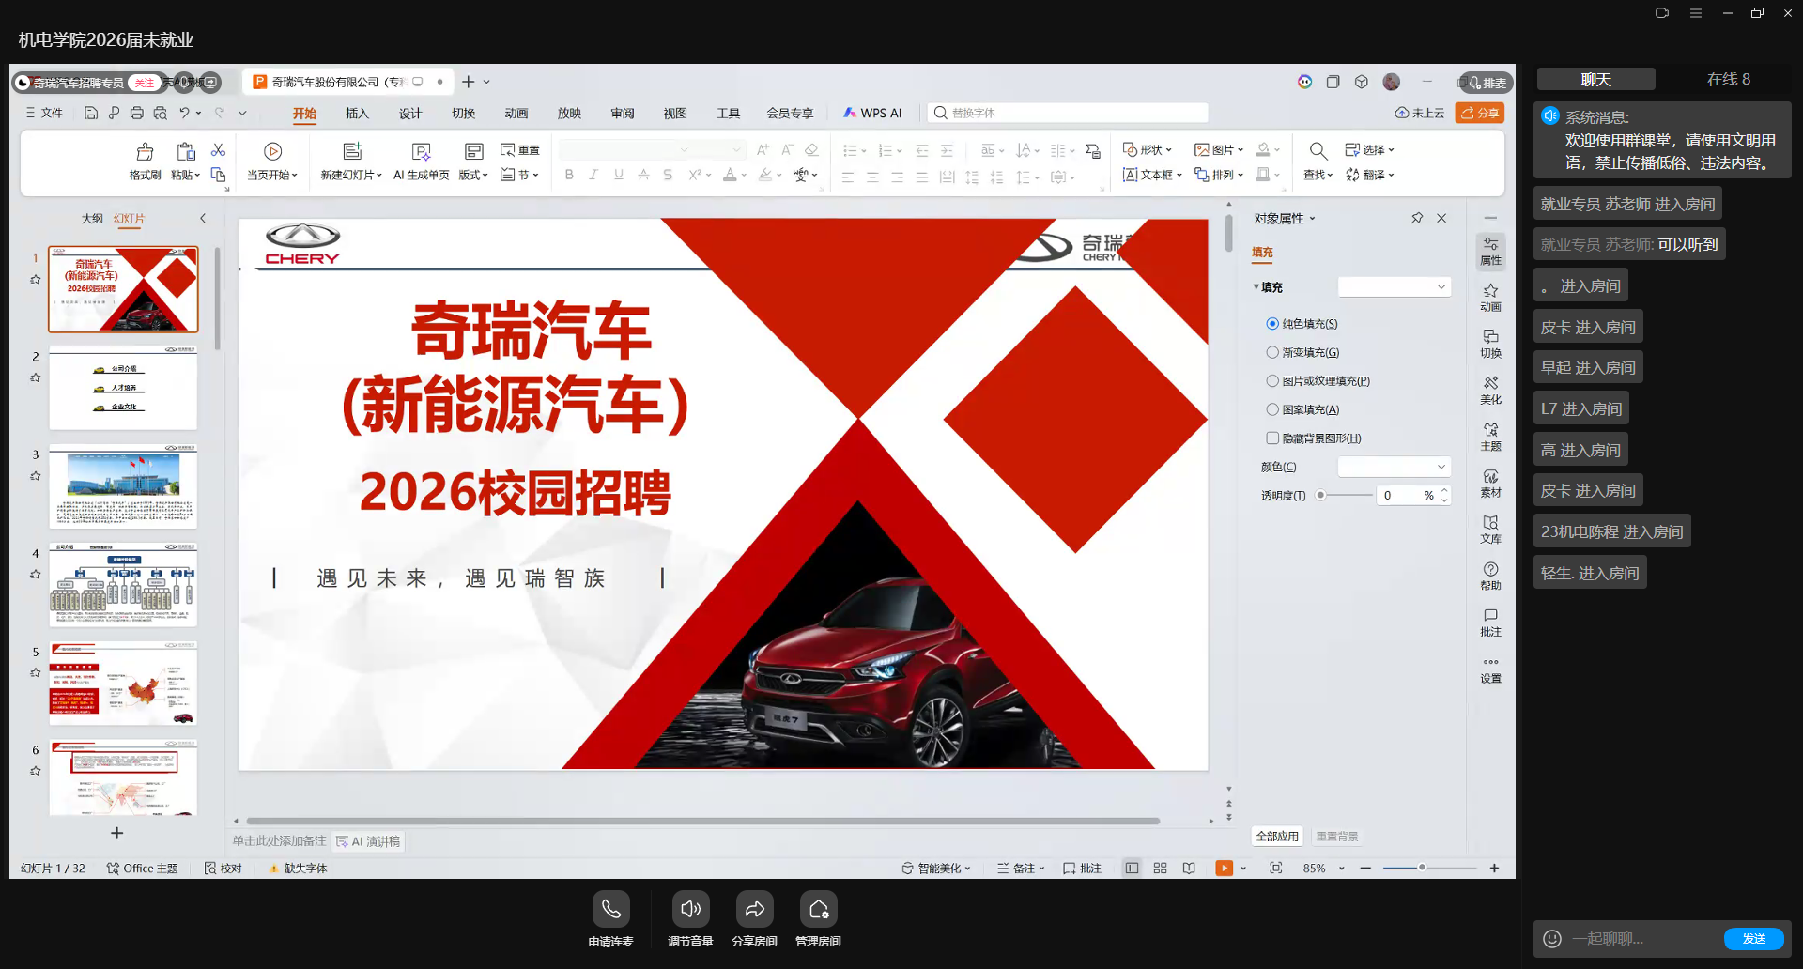Screen dimensions: 1803x969
Task: Select 纯色填充 radio option
Action: tap(1272, 324)
